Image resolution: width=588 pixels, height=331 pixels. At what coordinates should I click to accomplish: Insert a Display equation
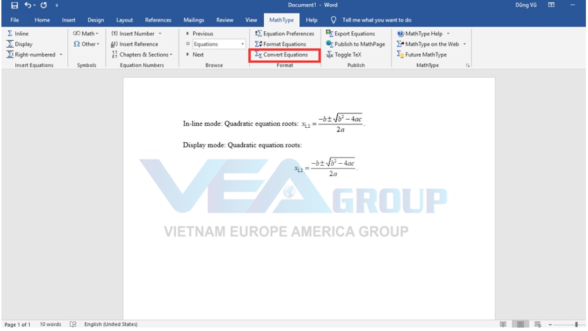(x=20, y=44)
